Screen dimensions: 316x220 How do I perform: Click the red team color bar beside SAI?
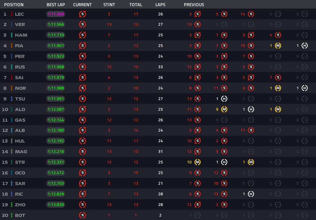click(12, 77)
